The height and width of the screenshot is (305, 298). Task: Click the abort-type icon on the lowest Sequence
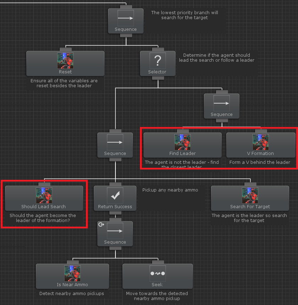(x=101, y=224)
